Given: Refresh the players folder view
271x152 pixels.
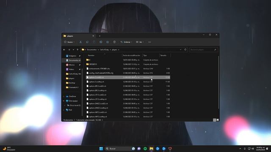Looking at the screenshot, I should 185,50.
